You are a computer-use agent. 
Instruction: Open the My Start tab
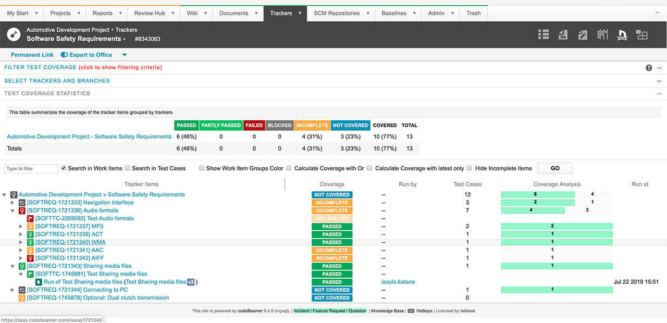22,14
